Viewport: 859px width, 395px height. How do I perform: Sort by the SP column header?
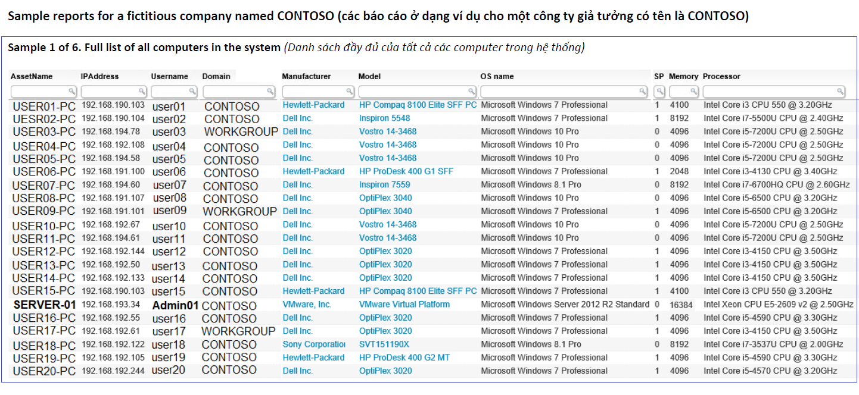click(659, 76)
